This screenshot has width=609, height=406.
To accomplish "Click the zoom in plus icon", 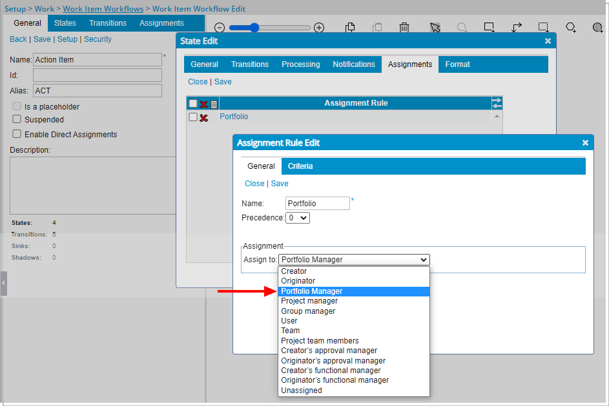I will point(319,28).
